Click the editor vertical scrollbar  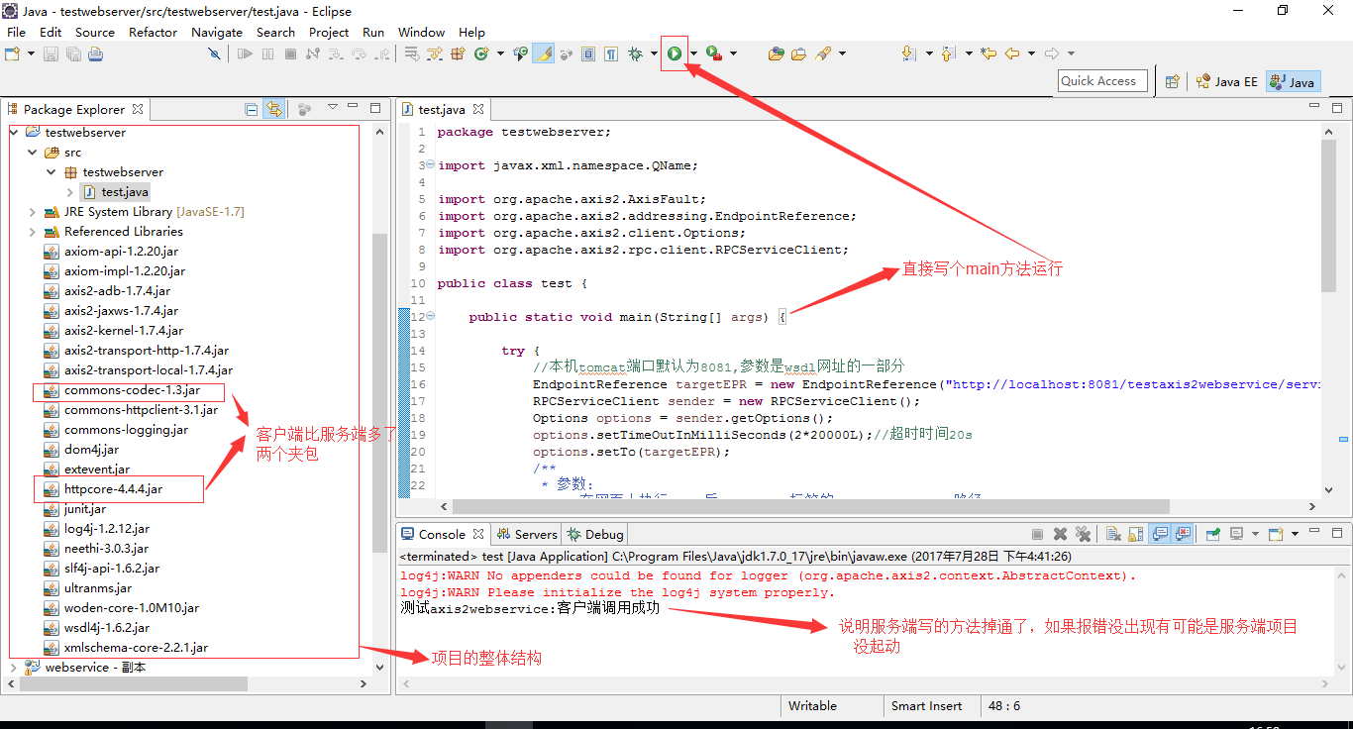pyautogui.click(x=1328, y=215)
